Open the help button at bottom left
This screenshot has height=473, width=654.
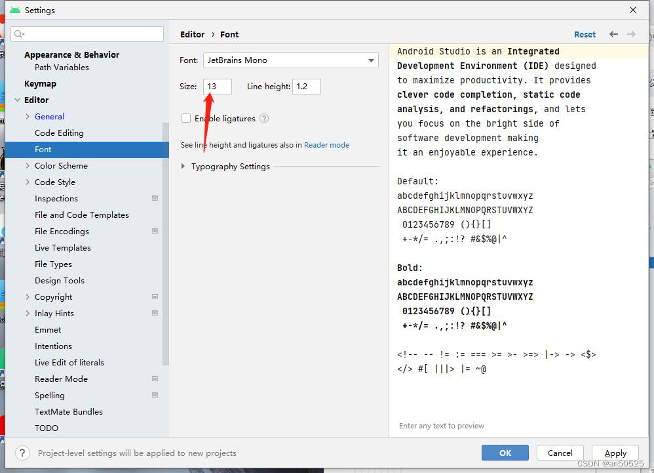22,453
